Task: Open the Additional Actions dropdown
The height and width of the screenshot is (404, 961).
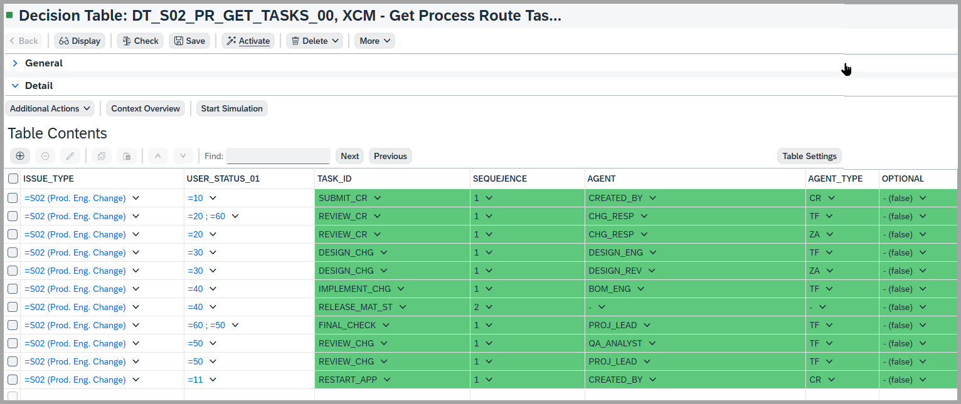Action: pos(50,108)
